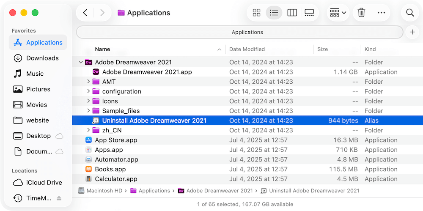Open the group-by dropdown in toolbar
The height and width of the screenshot is (211, 423).
(338, 13)
